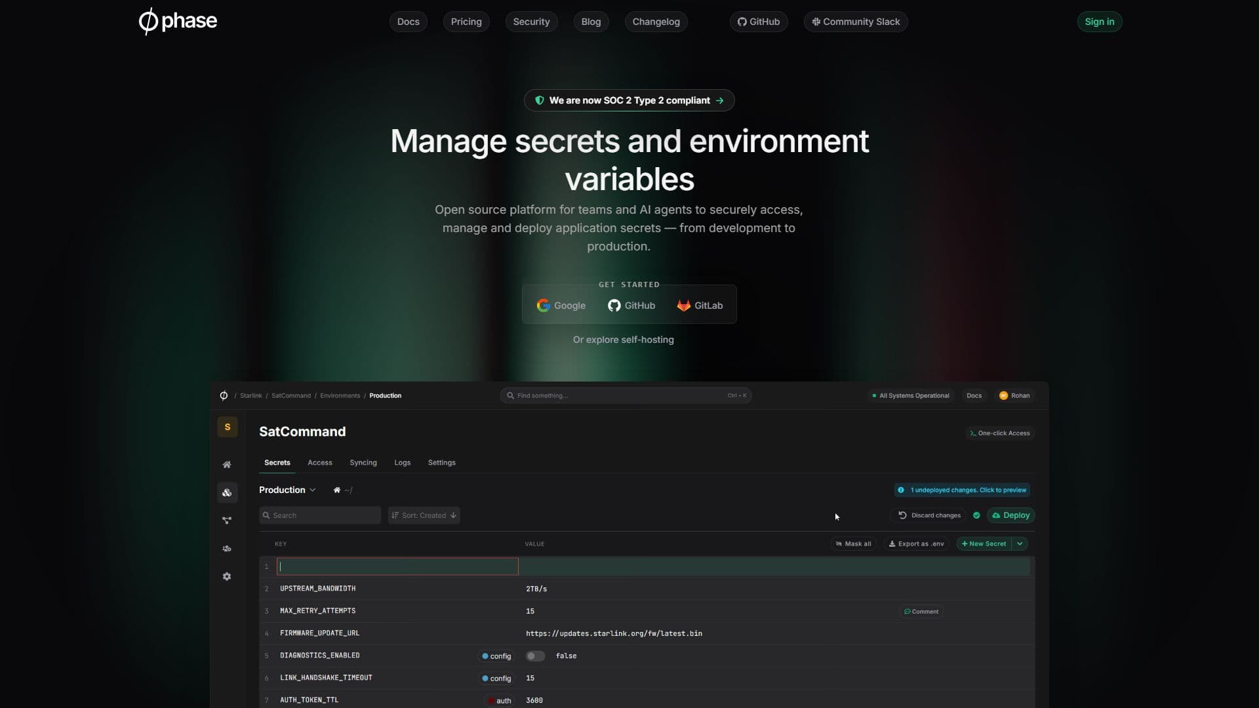The height and width of the screenshot is (708, 1259).
Task: Click the 3600 value of AUTH_TOKEN_TTL
Action: 534,700
